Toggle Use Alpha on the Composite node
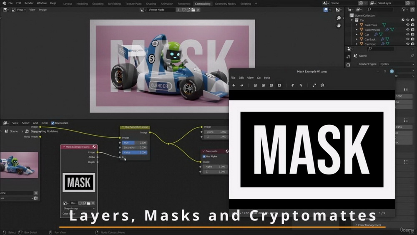This screenshot has height=235, width=417. coord(204,157)
